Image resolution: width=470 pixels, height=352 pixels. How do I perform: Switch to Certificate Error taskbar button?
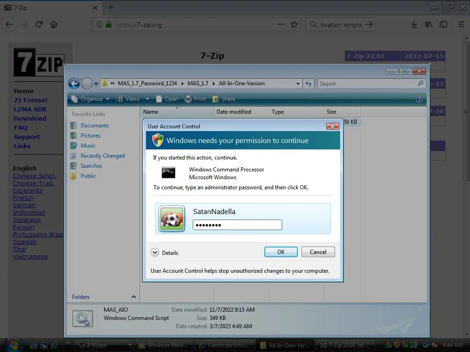224,345
